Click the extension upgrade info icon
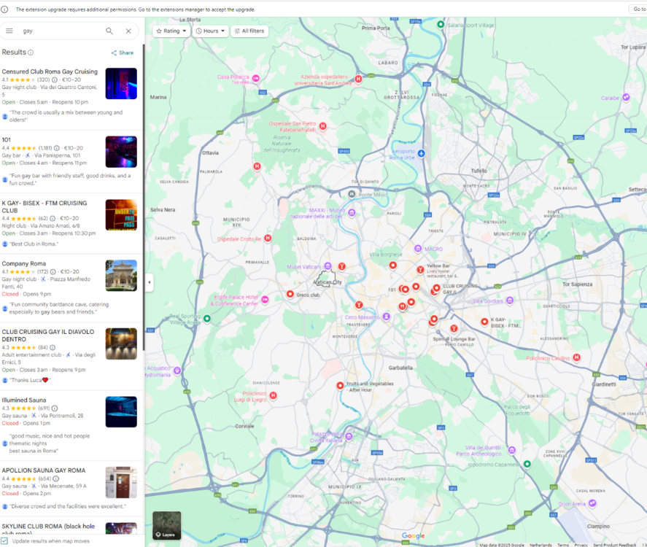Image resolution: width=647 pixels, height=547 pixels. click(4, 9)
